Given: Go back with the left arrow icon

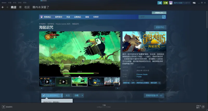Looking at the screenshot, I should coord(3,7).
